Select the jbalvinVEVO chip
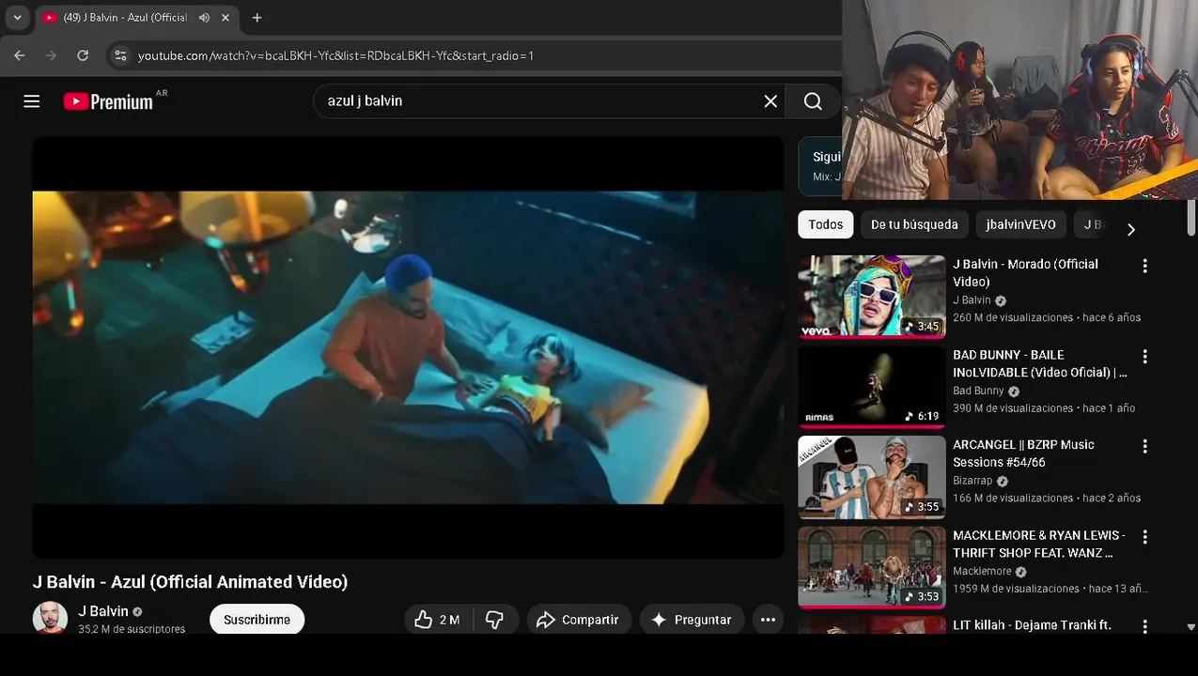 click(1020, 224)
